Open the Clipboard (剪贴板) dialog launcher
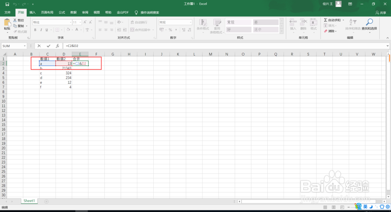Screen dimensions: 391x212 [x=29, y=38]
